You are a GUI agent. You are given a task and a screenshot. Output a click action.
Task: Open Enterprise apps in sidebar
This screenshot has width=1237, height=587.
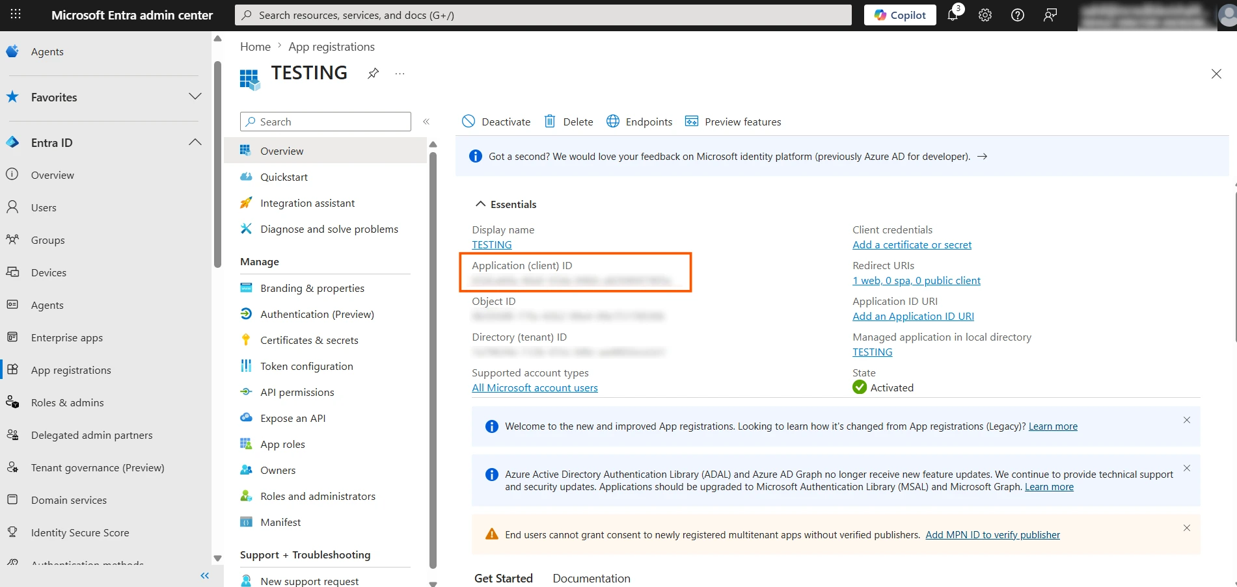tap(67, 337)
